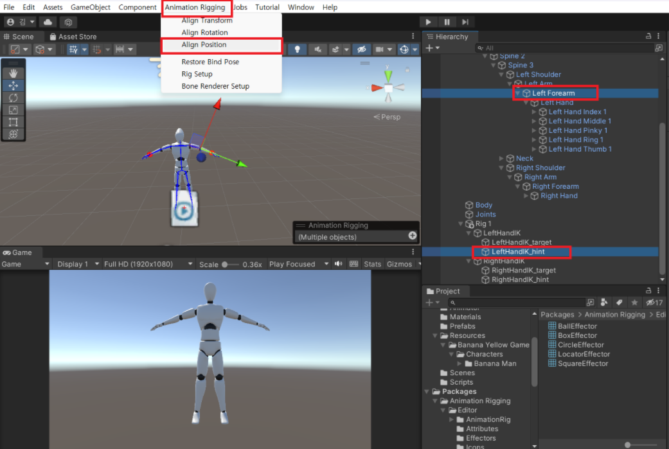Collapse the Right Shoulder node
This screenshot has width=669, height=449.
(501, 168)
